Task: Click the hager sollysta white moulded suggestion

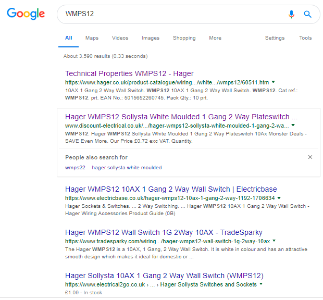Action: coord(127,168)
